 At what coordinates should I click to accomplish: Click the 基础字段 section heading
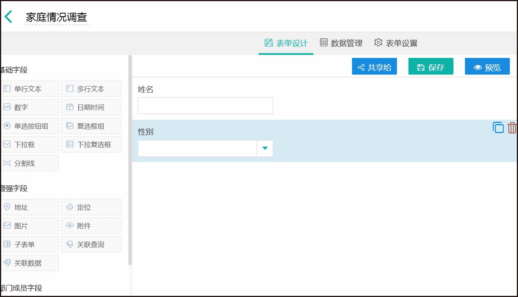(x=14, y=70)
